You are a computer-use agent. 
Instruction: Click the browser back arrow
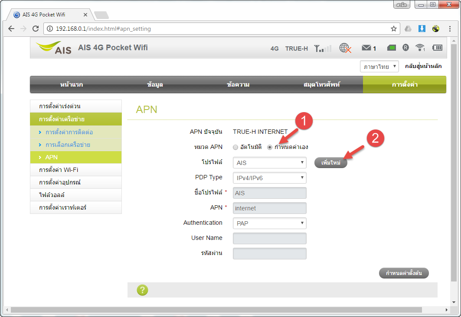(x=11, y=29)
